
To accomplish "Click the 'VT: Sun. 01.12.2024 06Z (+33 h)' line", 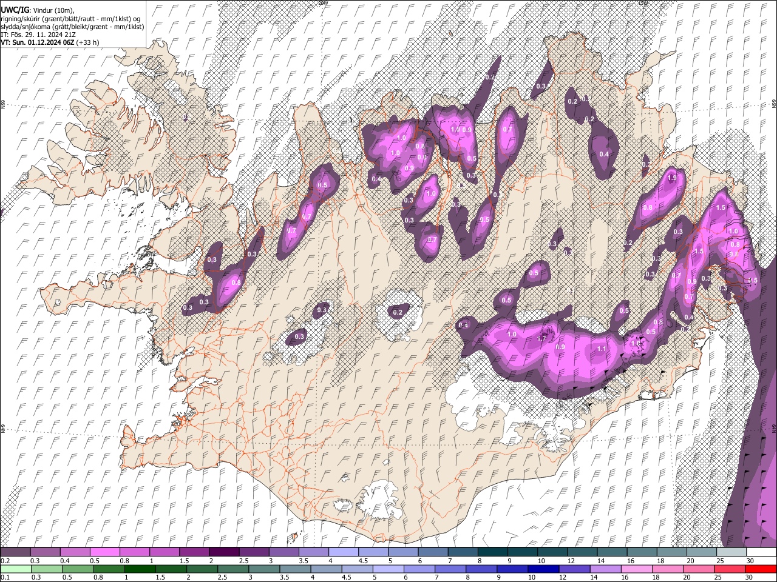I will 50,42.
